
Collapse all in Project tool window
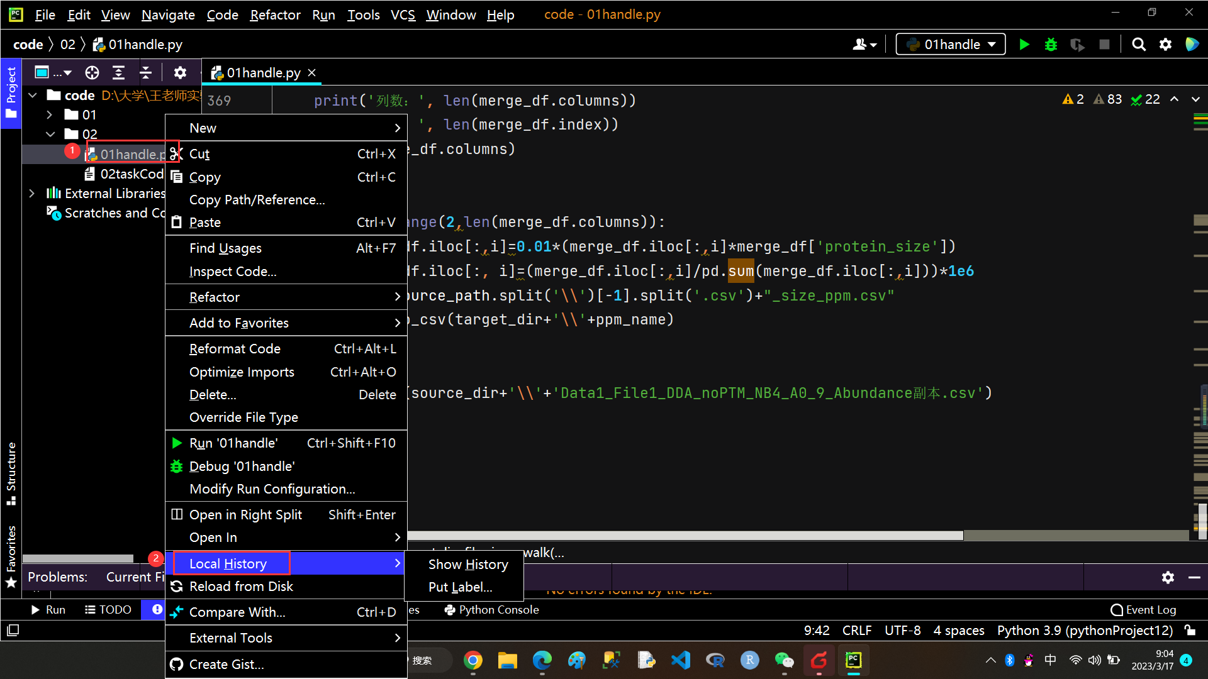[145, 73]
